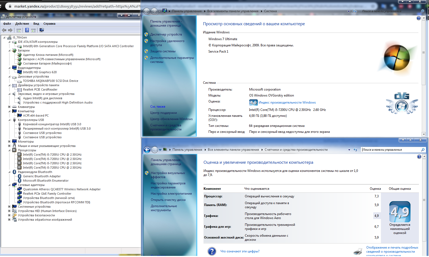Expand the Клавиатуры branch

(x=9, y=107)
